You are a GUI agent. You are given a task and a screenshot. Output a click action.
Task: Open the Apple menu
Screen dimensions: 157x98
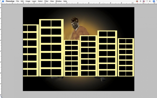coord(3,1)
